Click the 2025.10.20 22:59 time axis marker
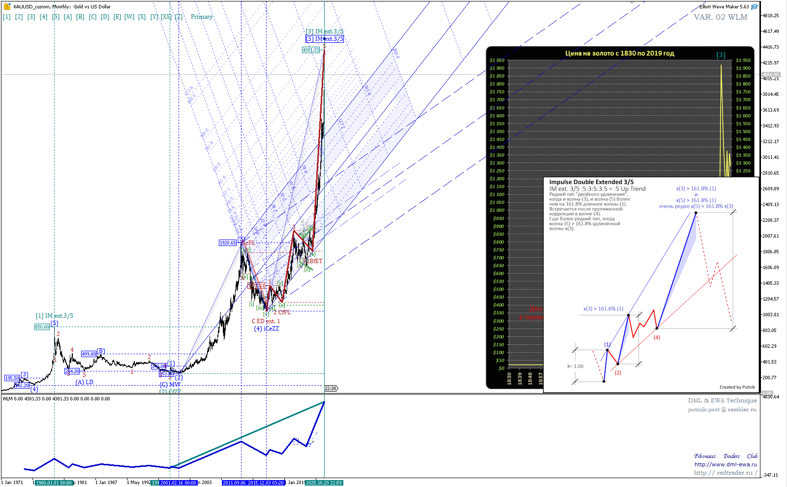Screen dimensions: 787x487 (324, 483)
